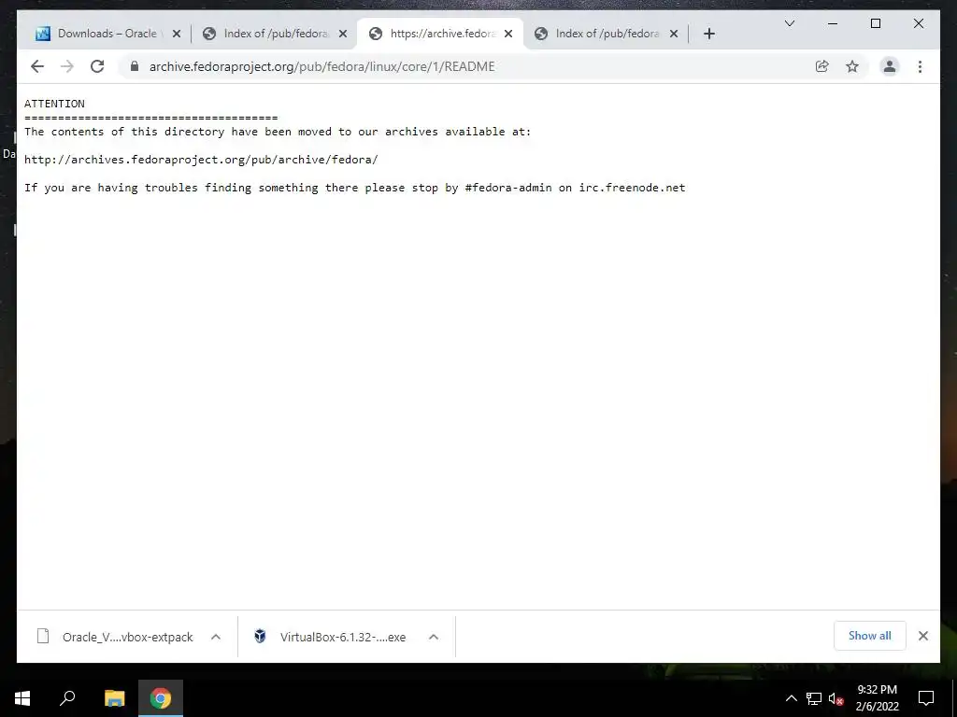Image resolution: width=957 pixels, height=717 pixels.
Task: Open Chrome's three-dot customize menu
Action: tap(920, 66)
